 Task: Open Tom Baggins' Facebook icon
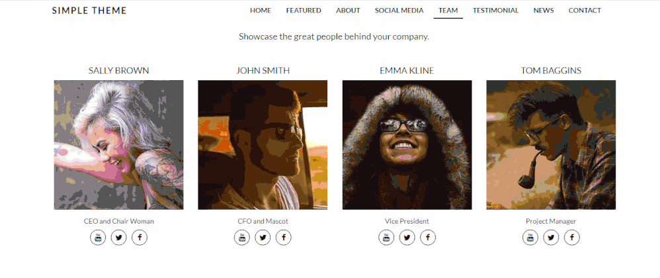572,238
